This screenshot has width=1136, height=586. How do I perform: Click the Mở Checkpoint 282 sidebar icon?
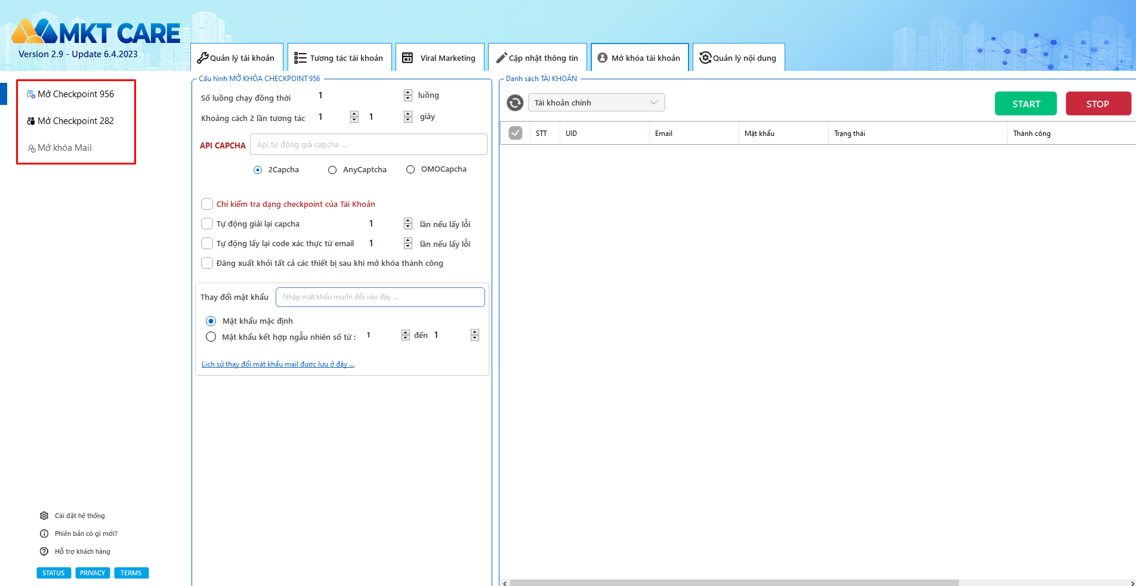[x=31, y=121]
